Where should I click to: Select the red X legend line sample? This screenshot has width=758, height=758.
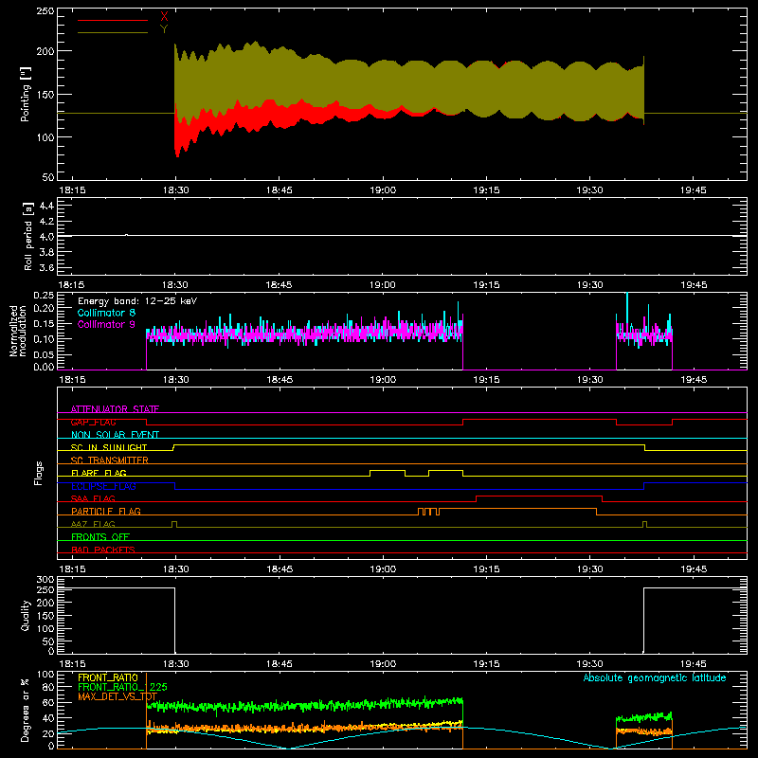(x=113, y=20)
